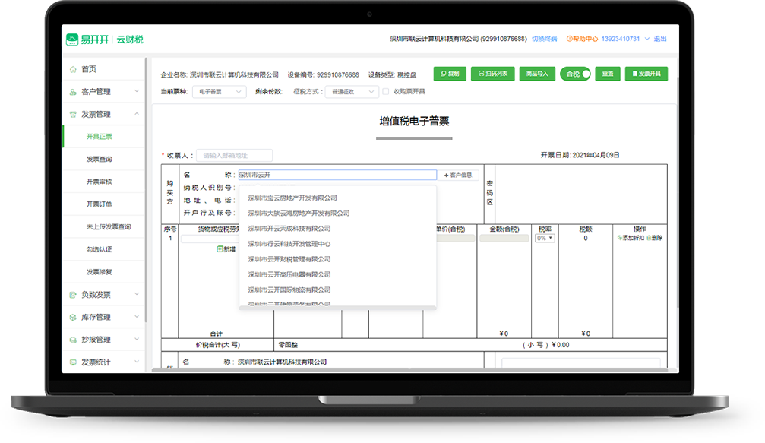Open the 税率 0% dropdown
This screenshot has height=443, width=765.
545,238
